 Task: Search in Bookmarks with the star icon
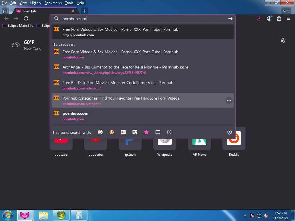[146, 132]
